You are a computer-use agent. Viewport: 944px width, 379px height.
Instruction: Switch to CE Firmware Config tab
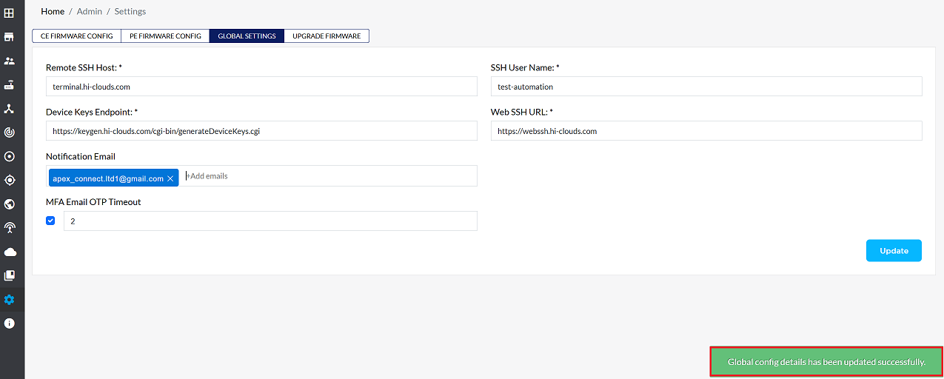76,36
